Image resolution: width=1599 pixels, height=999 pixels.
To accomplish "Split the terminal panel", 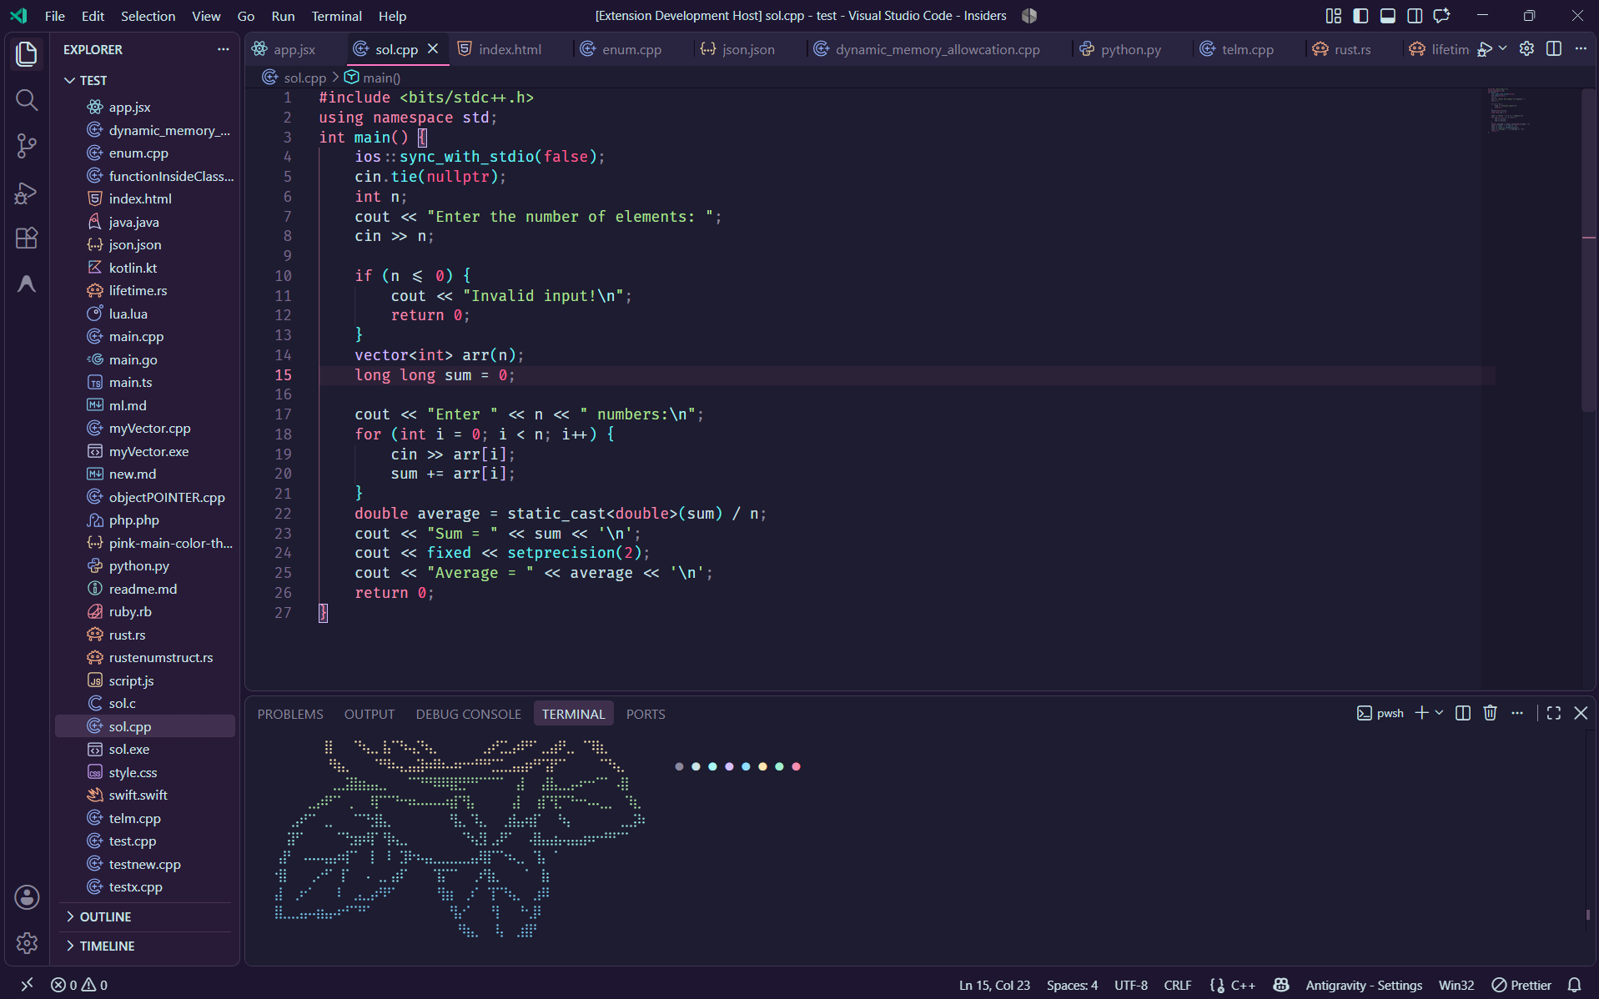I will point(1462,713).
